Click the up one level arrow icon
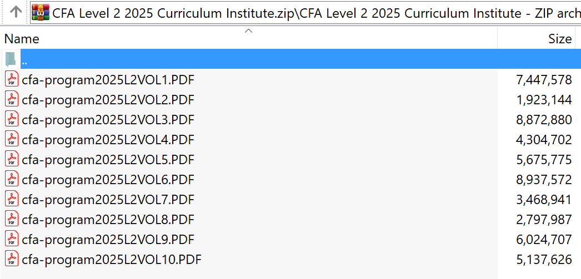 pos(16,12)
